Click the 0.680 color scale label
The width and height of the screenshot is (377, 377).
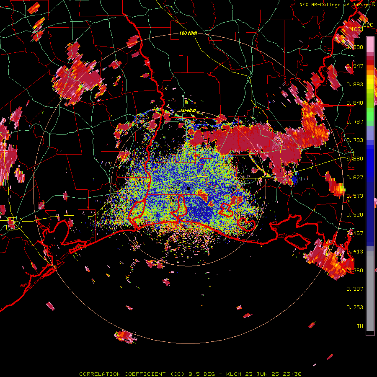[355, 159]
